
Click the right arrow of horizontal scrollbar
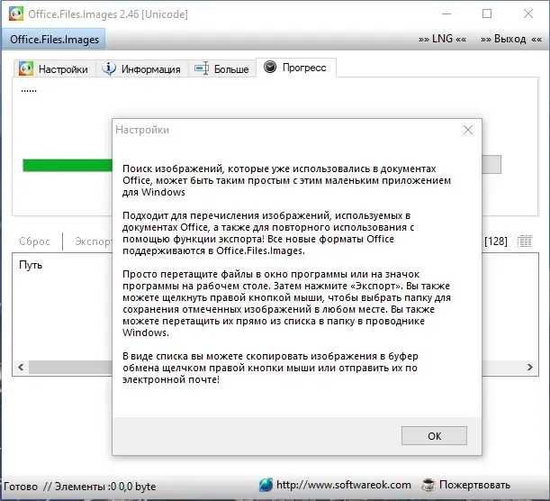pyautogui.click(x=530, y=368)
